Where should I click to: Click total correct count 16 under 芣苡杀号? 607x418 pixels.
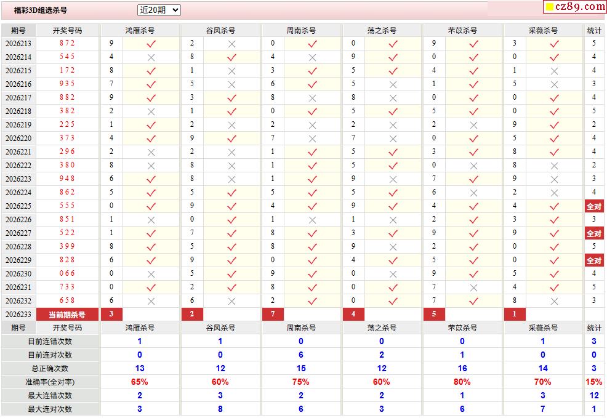tap(462, 369)
